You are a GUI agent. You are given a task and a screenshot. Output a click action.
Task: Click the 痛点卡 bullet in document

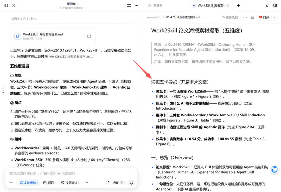(204, 106)
